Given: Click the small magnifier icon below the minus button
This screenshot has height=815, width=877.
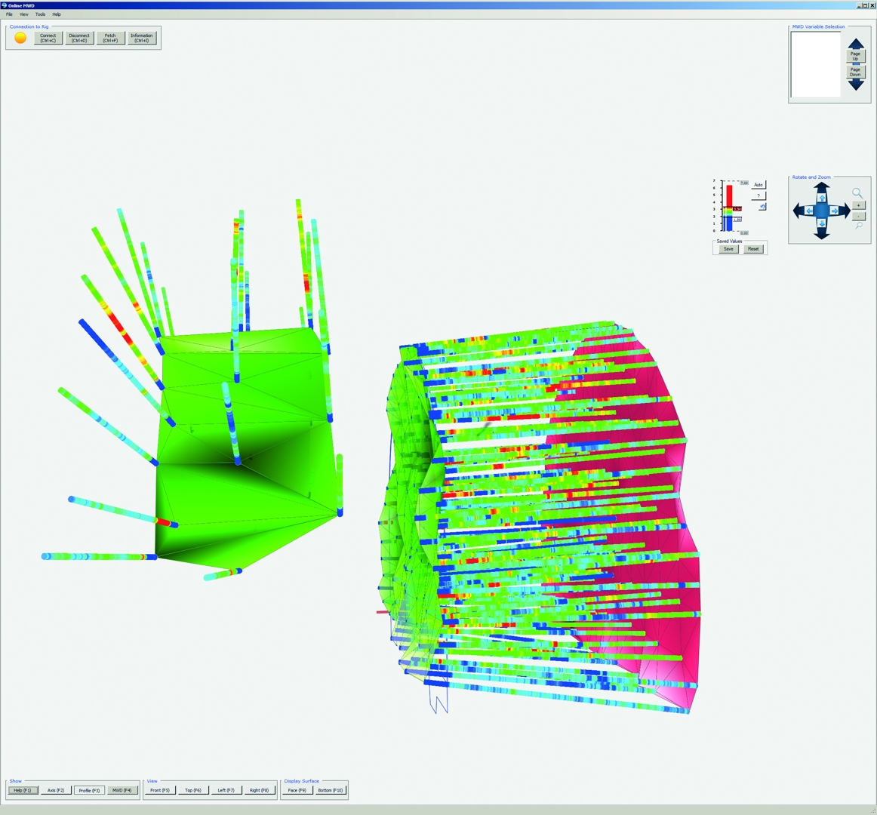Looking at the screenshot, I should 859,226.
